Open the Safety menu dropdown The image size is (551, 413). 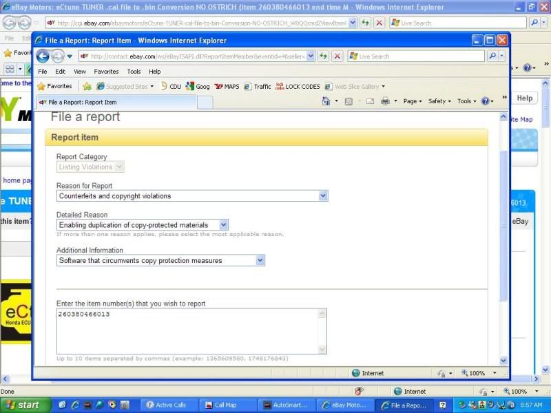[439, 101]
